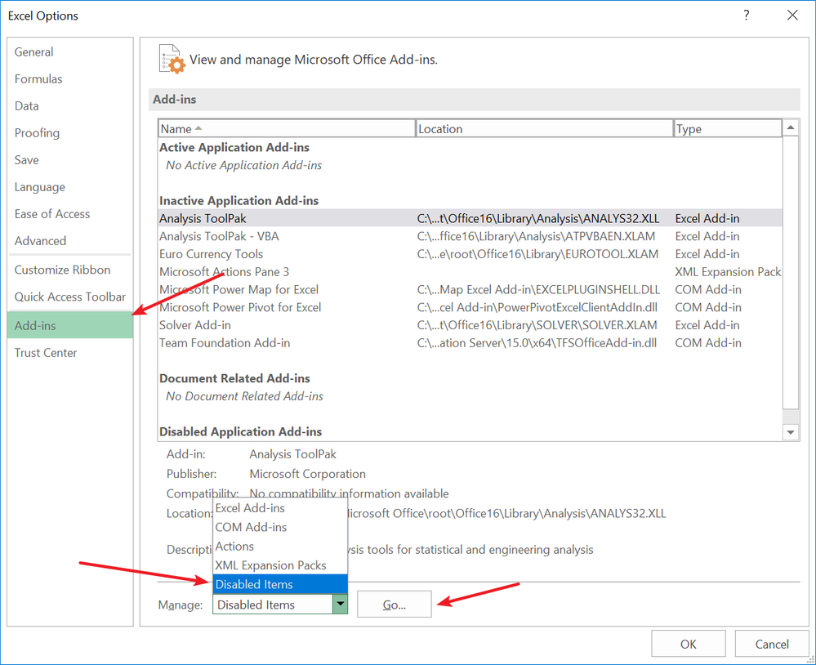Select the Add-ins category
816x665 pixels.
click(70, 326)
